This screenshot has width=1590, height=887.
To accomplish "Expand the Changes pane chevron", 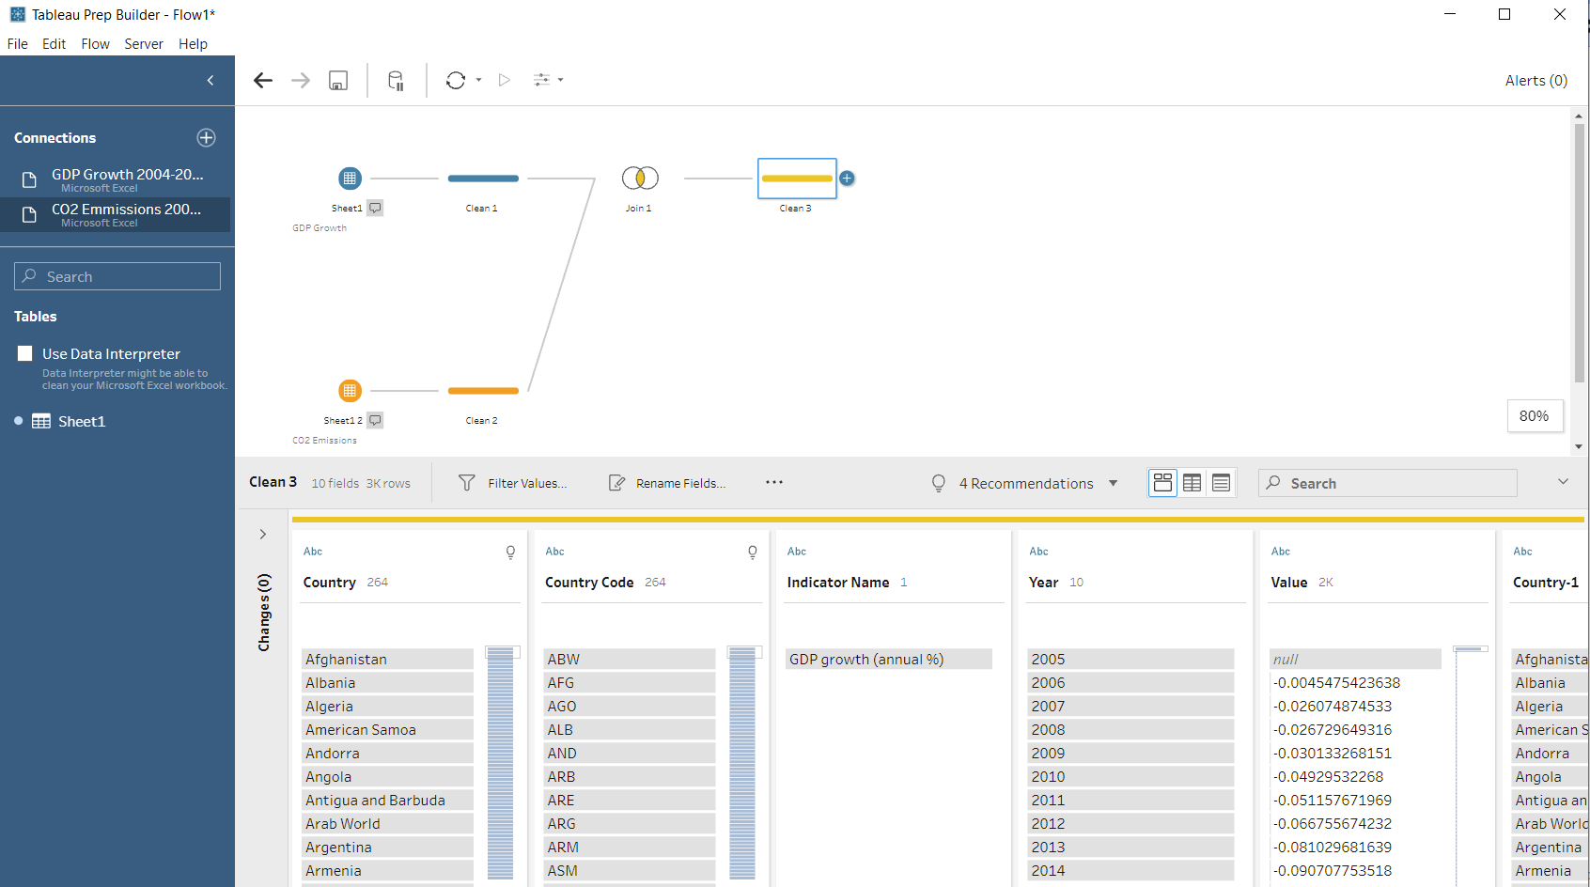I will tap(263, 534).
